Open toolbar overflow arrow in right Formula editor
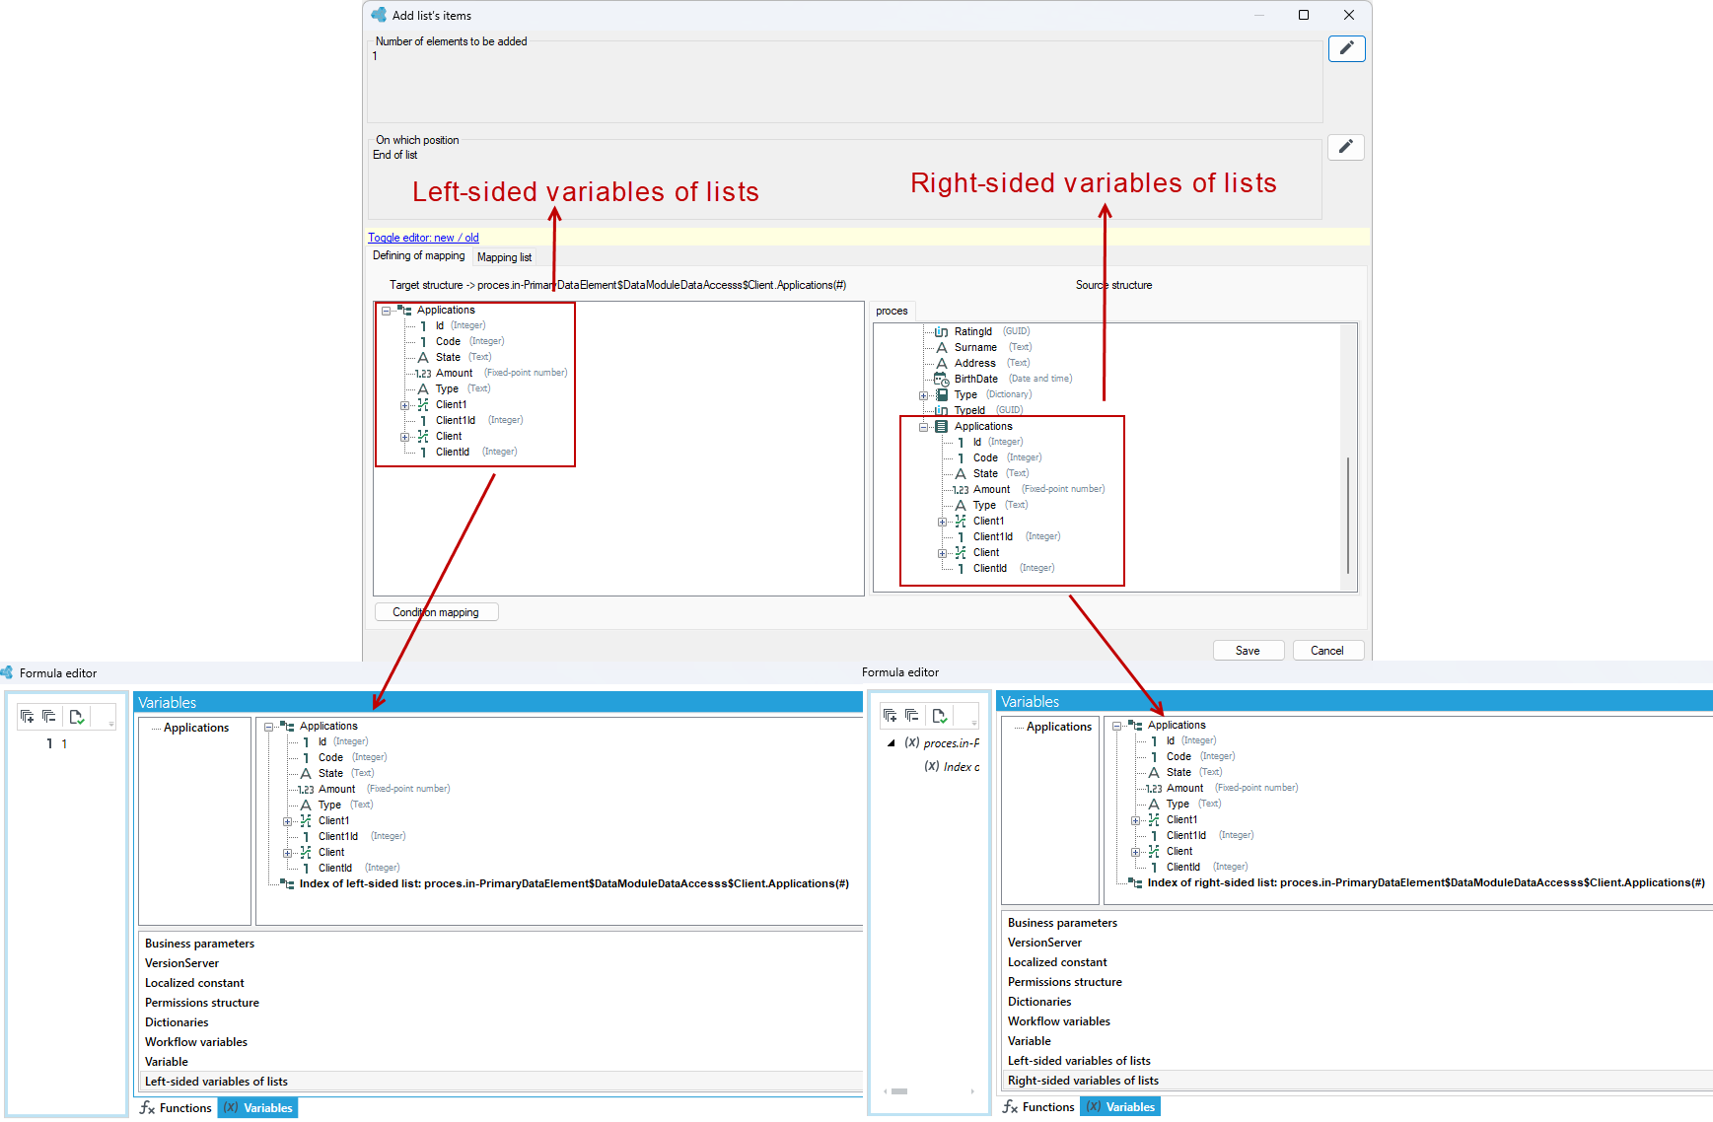Viewport: 1713px width, 1122px height. pos(974,723)
